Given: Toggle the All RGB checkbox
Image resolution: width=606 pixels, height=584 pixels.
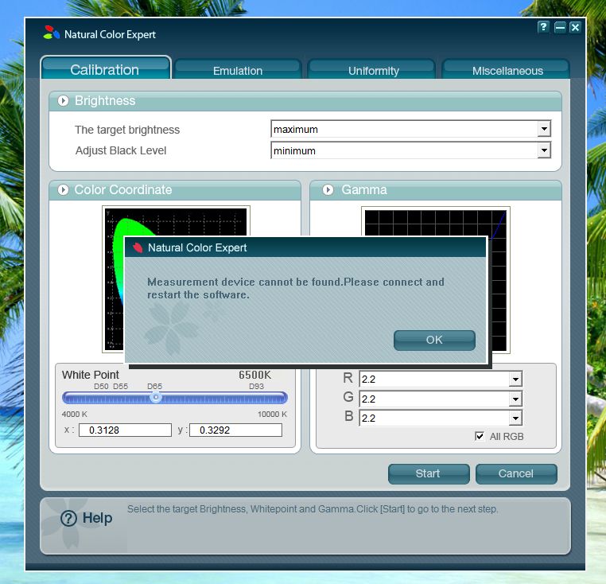Looking at the screenshot, I should click(x=480, y=436).
